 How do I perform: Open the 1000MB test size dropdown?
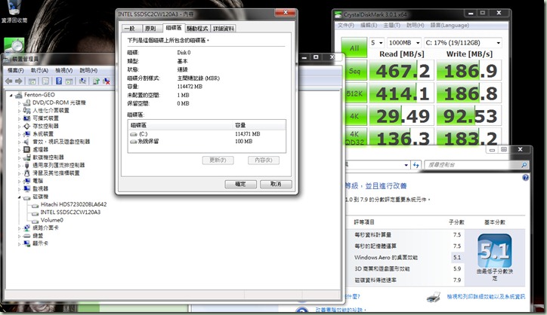point(404,43)
